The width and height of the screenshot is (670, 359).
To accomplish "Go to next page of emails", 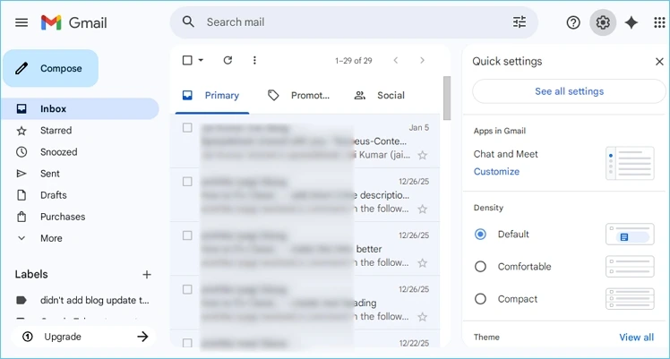I will (423, 60).
